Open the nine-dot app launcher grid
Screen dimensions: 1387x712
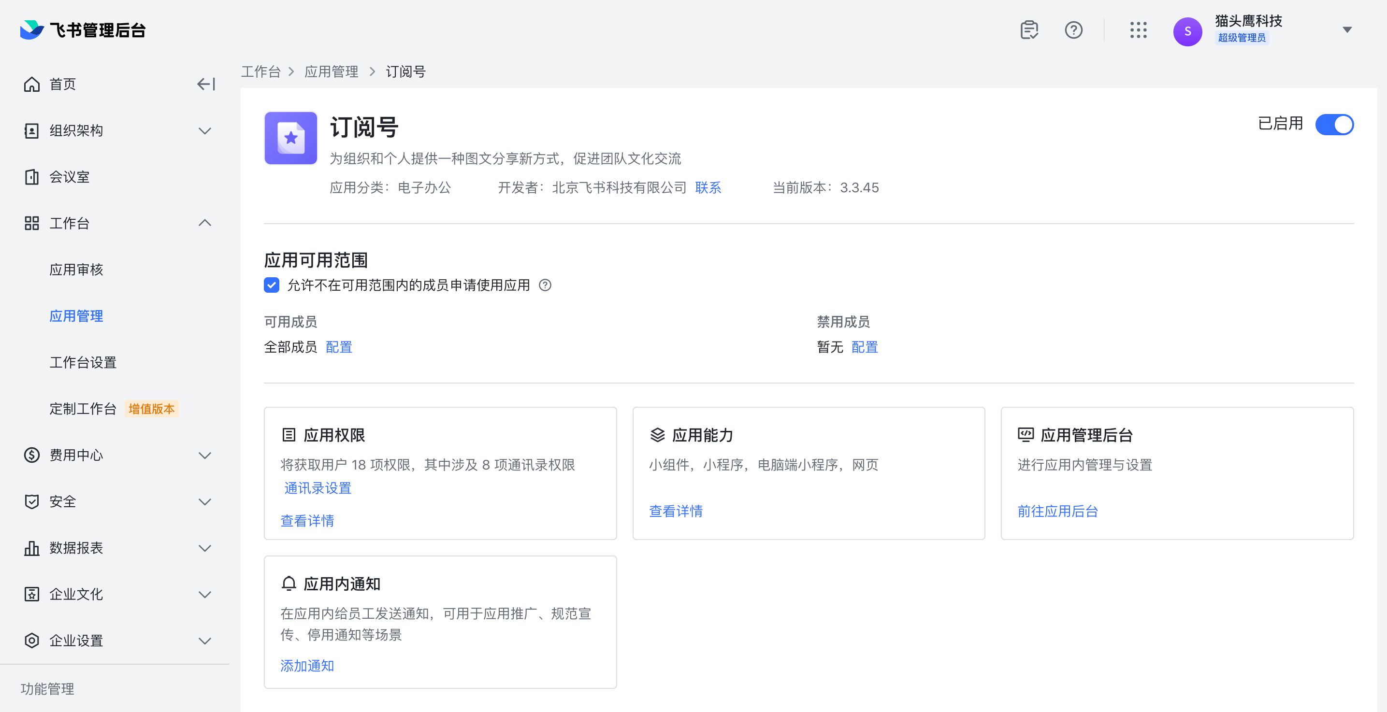1138,30
